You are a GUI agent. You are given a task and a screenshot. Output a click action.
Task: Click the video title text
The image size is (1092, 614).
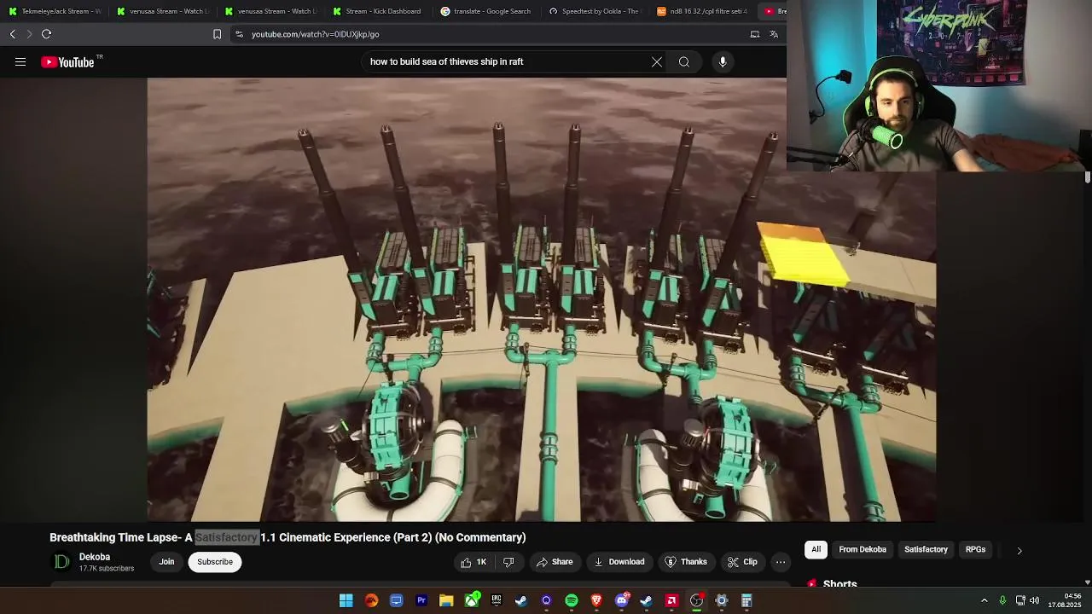coord(288,537)
